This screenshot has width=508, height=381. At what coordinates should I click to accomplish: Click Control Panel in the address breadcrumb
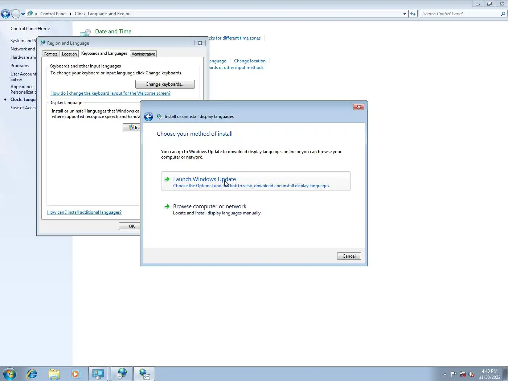pyautogui.click(x=53, y=14)
